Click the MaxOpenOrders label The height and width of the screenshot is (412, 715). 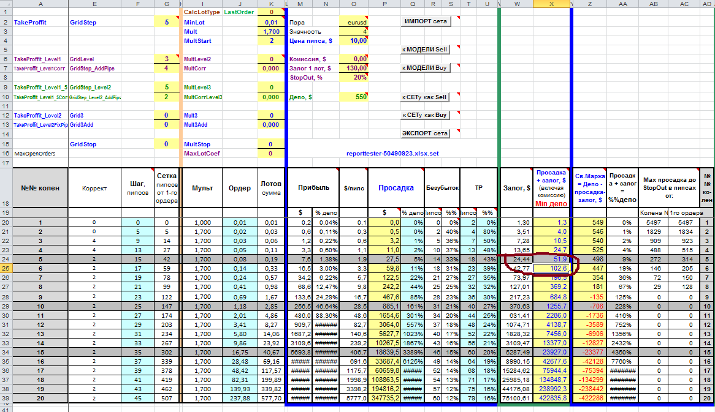pos(35,154)
